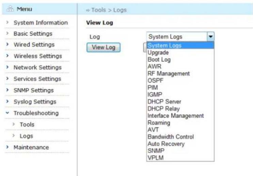Collapse Troubleshooting section arrow

pos(7,113)
